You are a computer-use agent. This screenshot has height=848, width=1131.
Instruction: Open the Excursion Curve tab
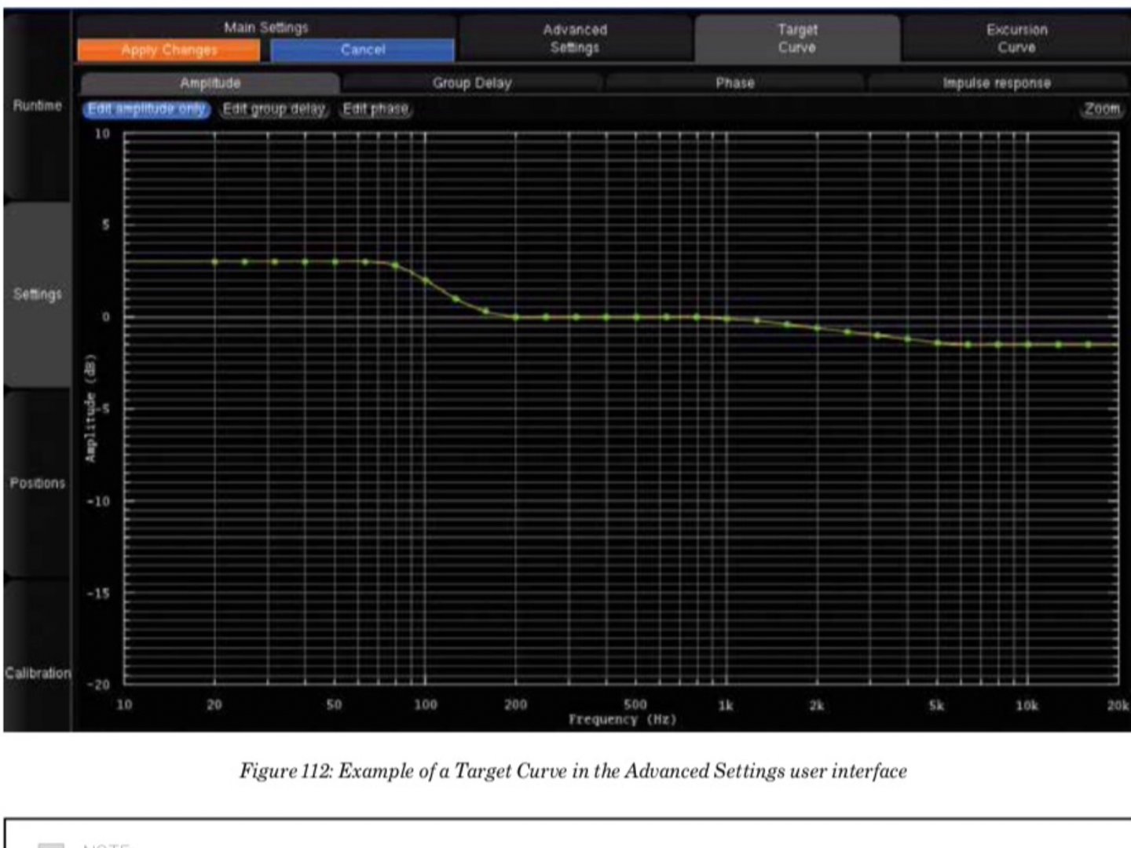click(x=1016, y=38)
